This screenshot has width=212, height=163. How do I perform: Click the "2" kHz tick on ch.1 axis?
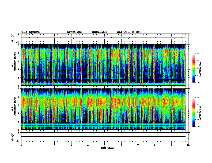click(x=19, y=78)
